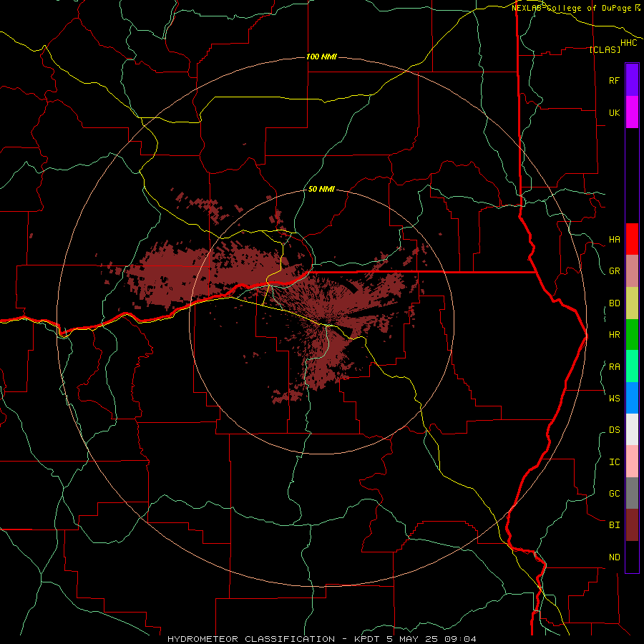Click the BD yellow legend swatch
The image size is (644, 644).
coord(632,303)
